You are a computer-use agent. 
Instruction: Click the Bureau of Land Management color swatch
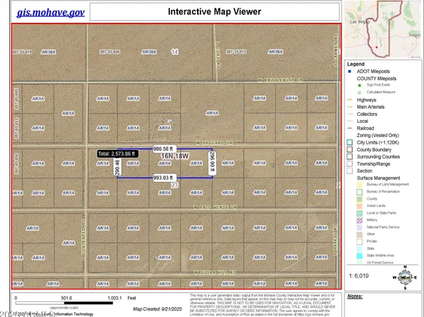point(359,185)
